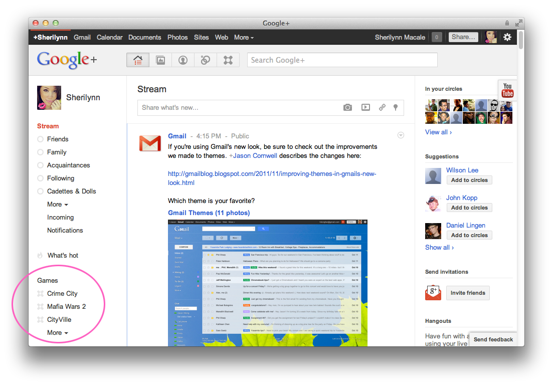Open Web in top navigation bar
Screen dimensions: 553x386
pyautogui.click(x=222, y=38)
